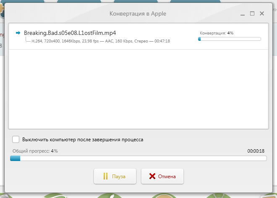This screenshot has height=198, width=277.
Task: Click the Конвертация в Apple window title
Action: coord(138,13)
